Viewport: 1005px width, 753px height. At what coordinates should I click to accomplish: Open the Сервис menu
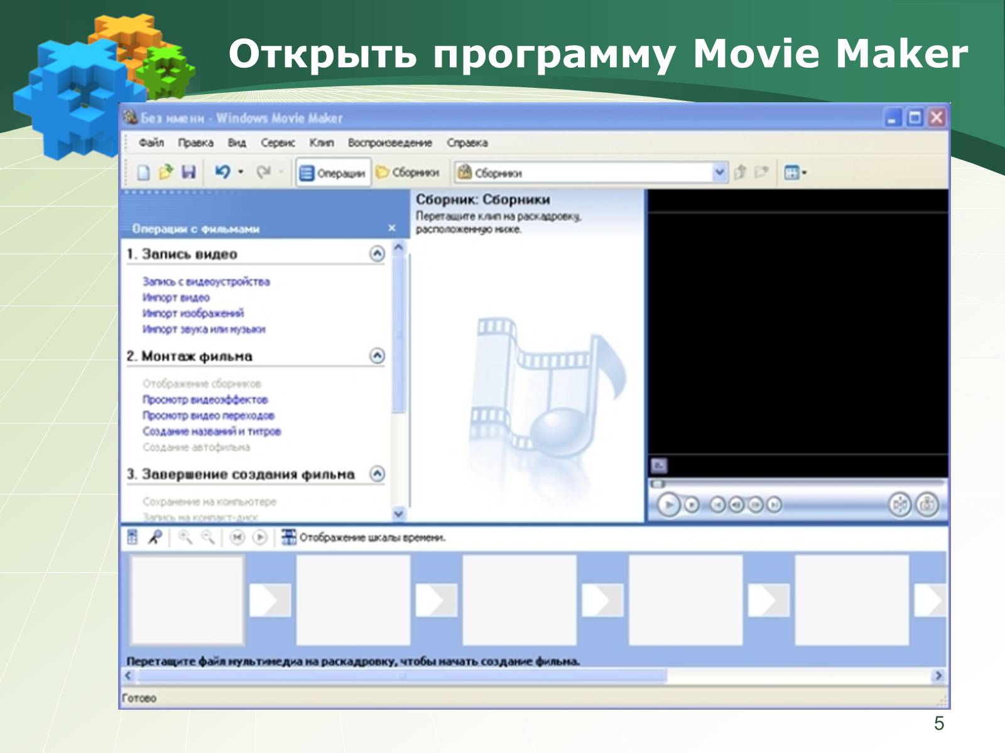[278, 143]
